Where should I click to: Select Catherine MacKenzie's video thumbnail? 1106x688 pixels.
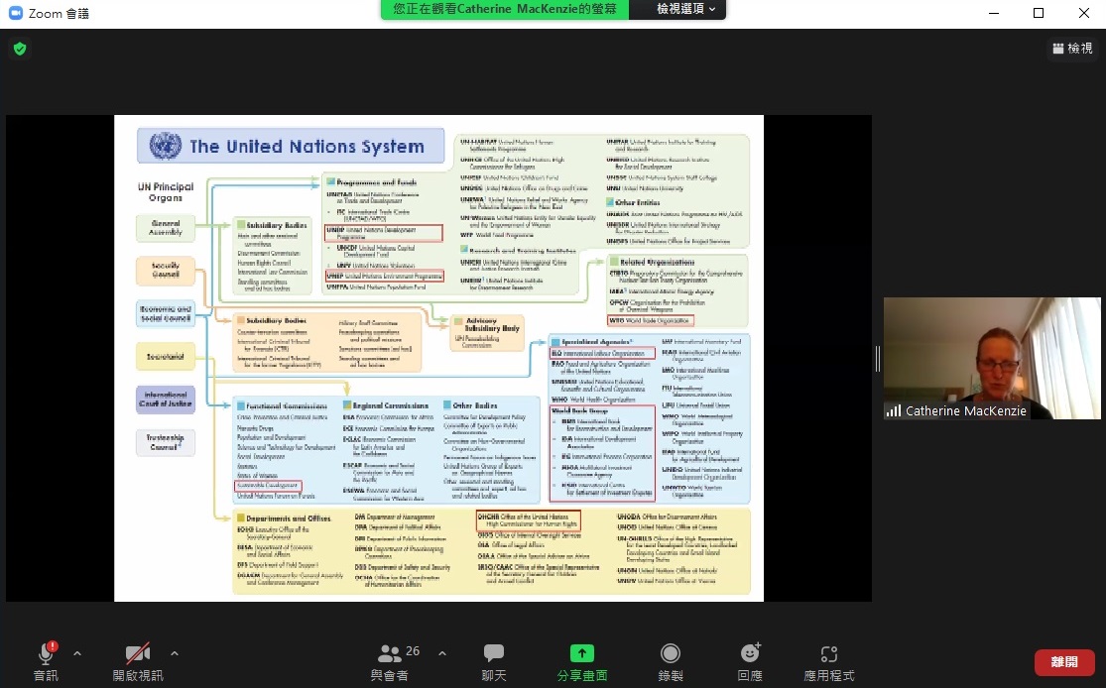992,358
